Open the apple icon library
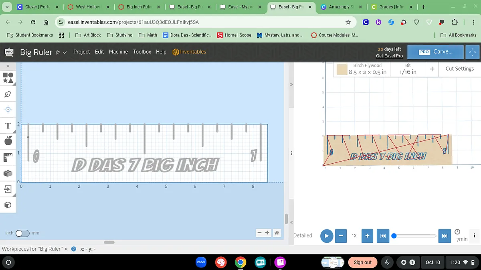This screenshot has width=481, height=270. (x=8, y=141)
